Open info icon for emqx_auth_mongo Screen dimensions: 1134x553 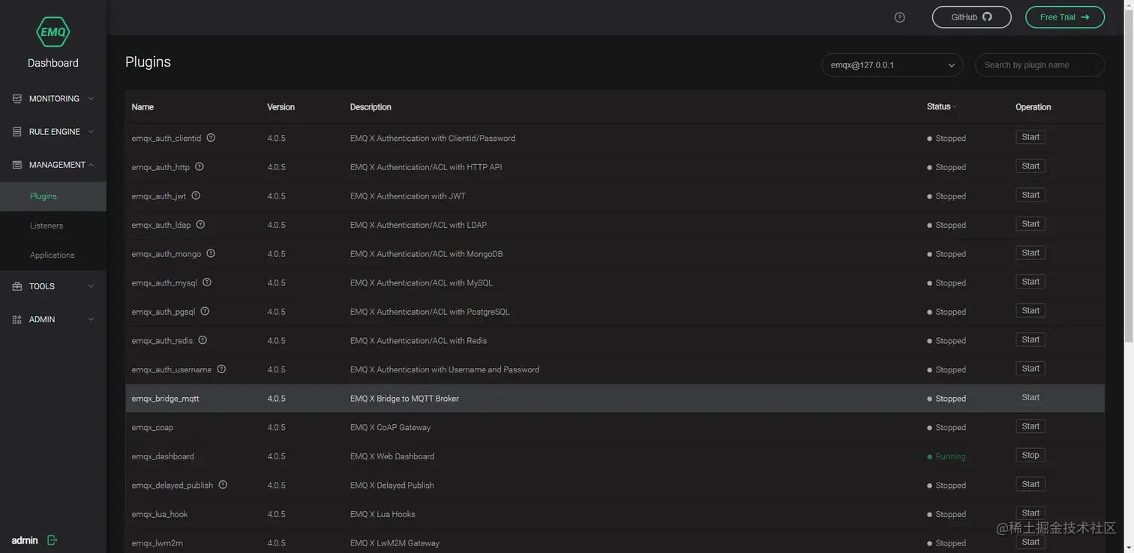[x=211, y=253]
